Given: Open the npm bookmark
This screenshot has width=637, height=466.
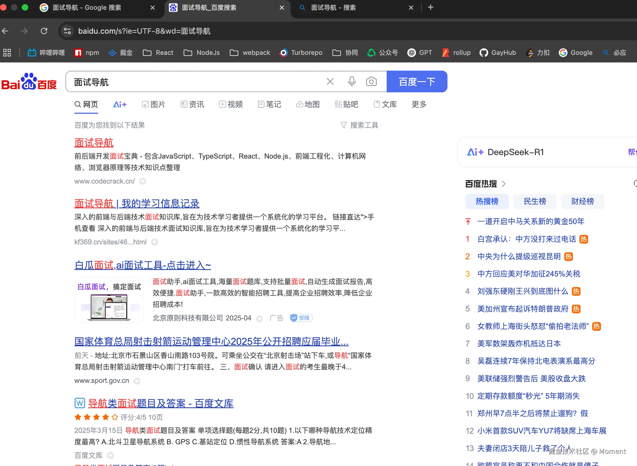Looking at the screenshot, I should 87,52.
